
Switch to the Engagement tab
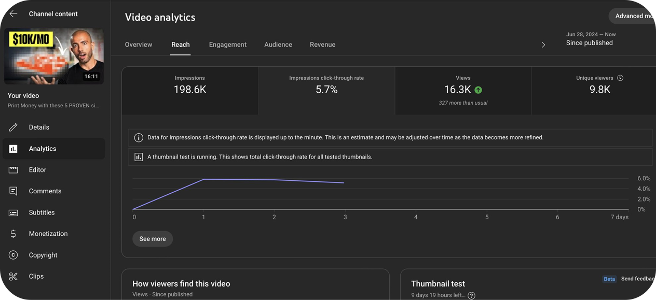(227, 45)
